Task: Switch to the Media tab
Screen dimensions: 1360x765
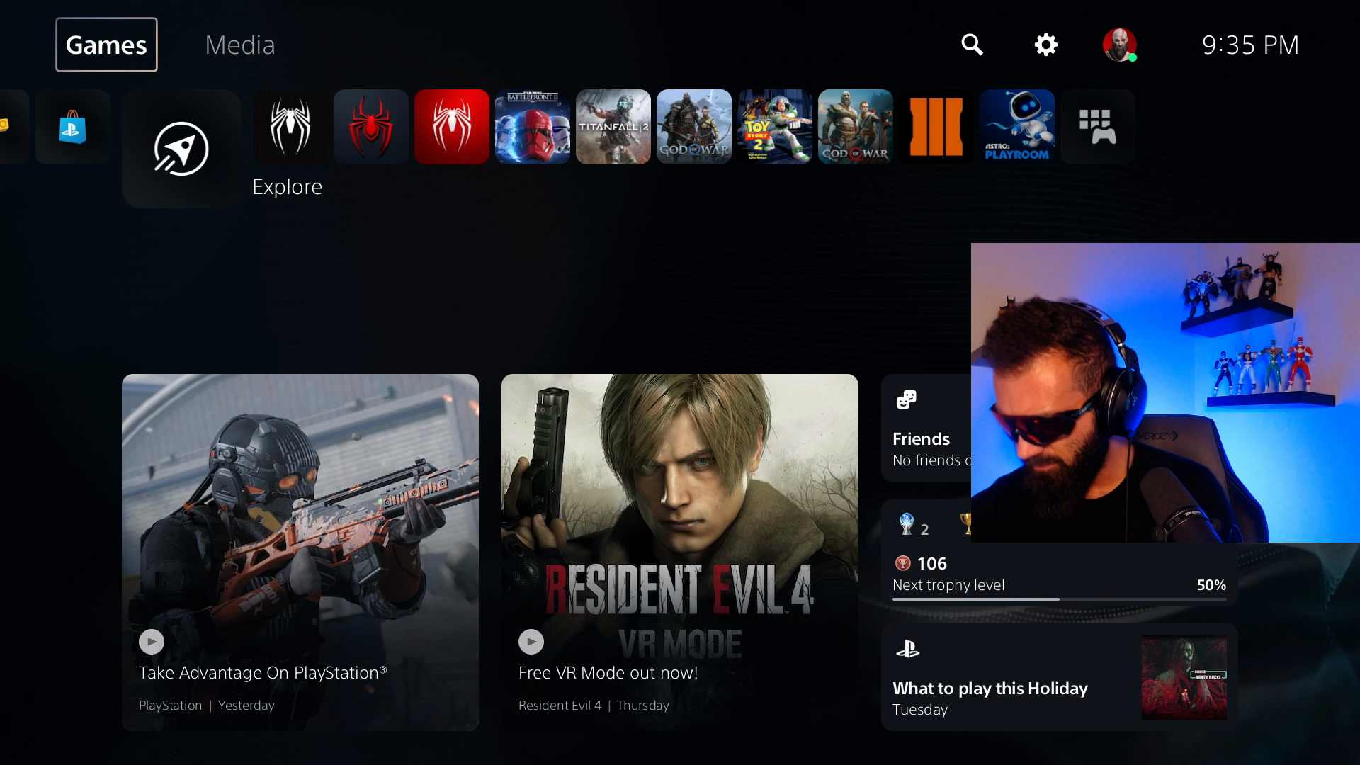Action: tap(240, 45)
